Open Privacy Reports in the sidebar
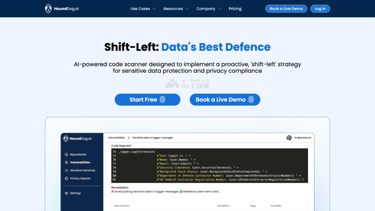 coord(80,179)
